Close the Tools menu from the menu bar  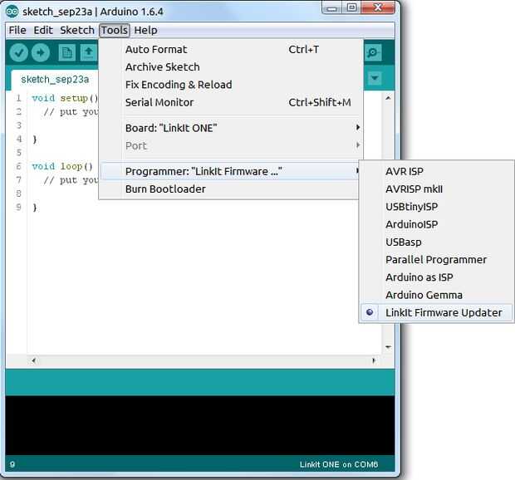point(115,30)
